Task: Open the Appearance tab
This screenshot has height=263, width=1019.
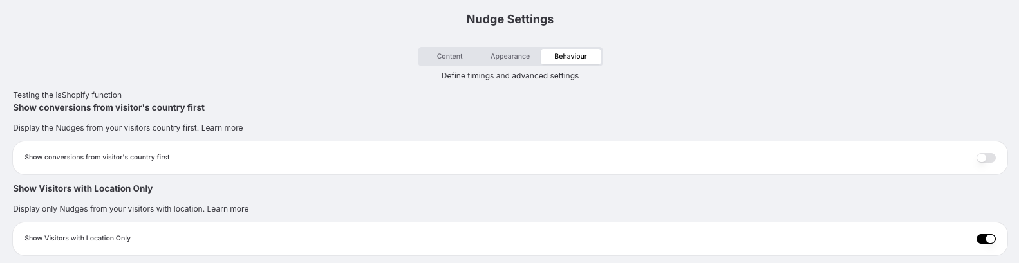Action: tap(510, 57)
